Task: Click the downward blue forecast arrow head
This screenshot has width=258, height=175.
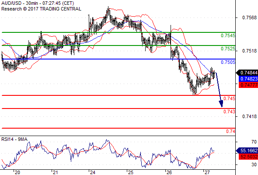Action: coord(221,104)
